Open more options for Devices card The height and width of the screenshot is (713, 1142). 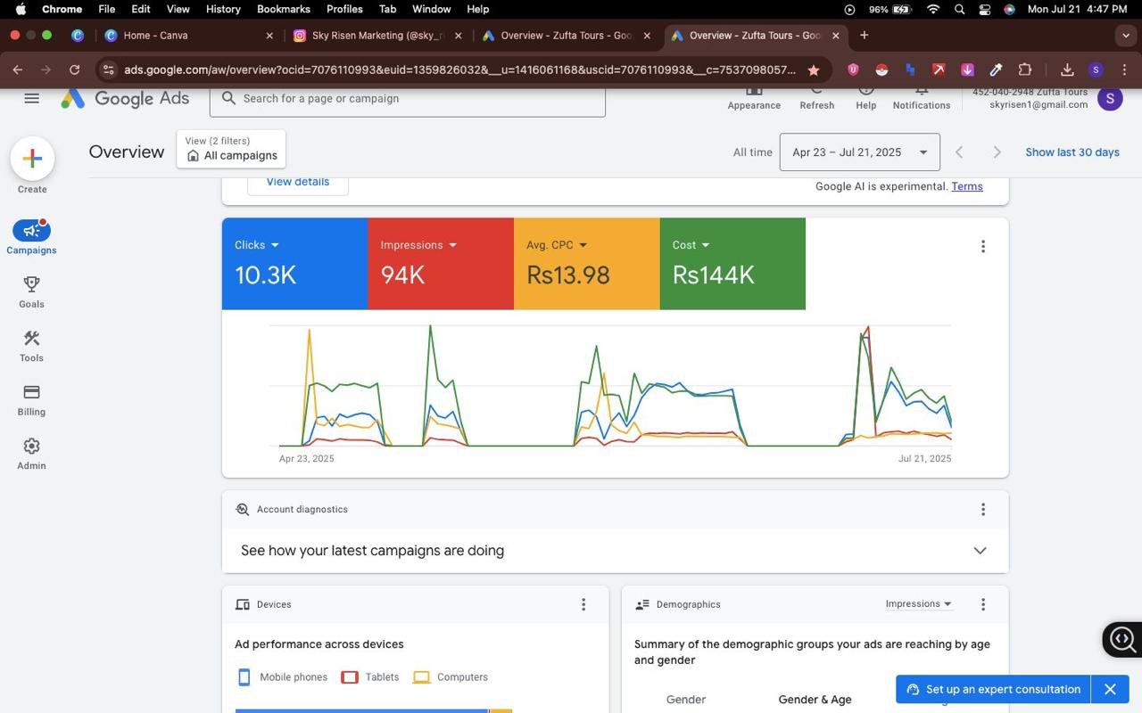pyautogui.click(x=583, y=604)
